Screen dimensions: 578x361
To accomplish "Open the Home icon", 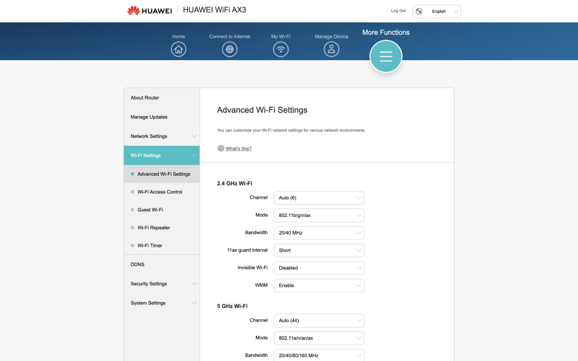I will tap(178, 49).
